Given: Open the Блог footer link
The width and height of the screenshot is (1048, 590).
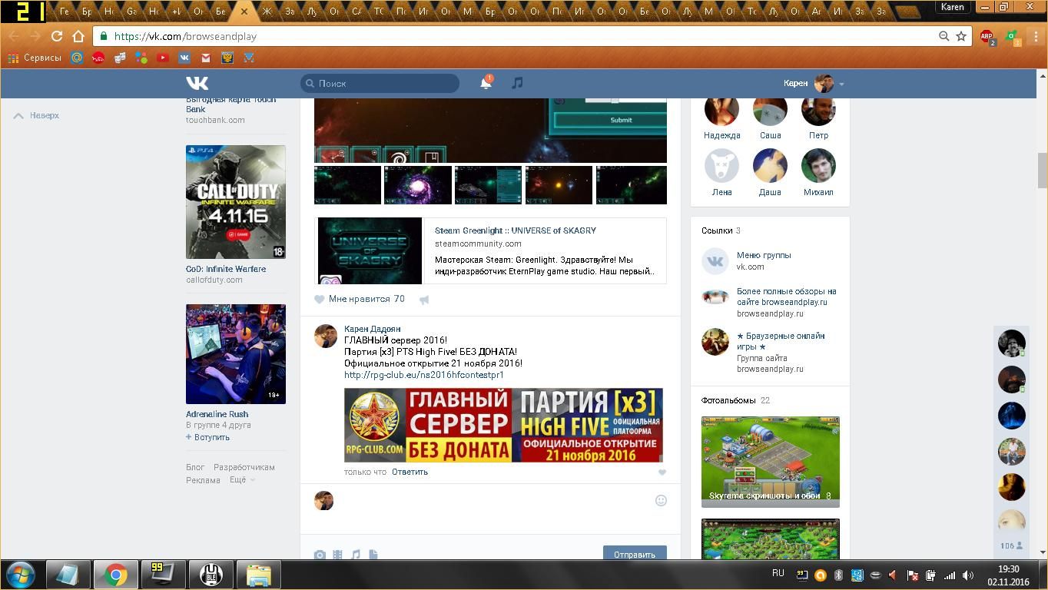Looking at the screenshot, I should tap(195, 467).
